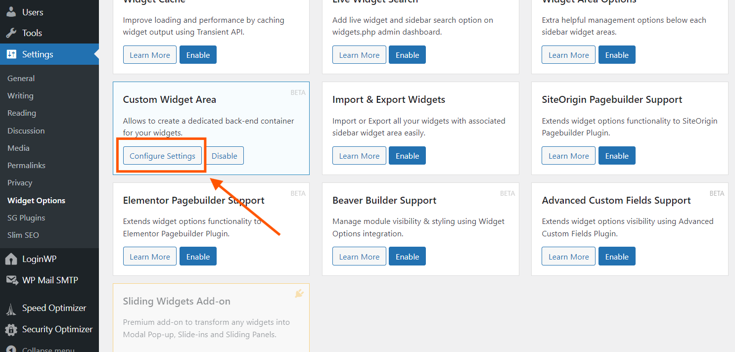
Task: Go to Discussion settings
Action: pyautogui.click(x=26, y=131)
